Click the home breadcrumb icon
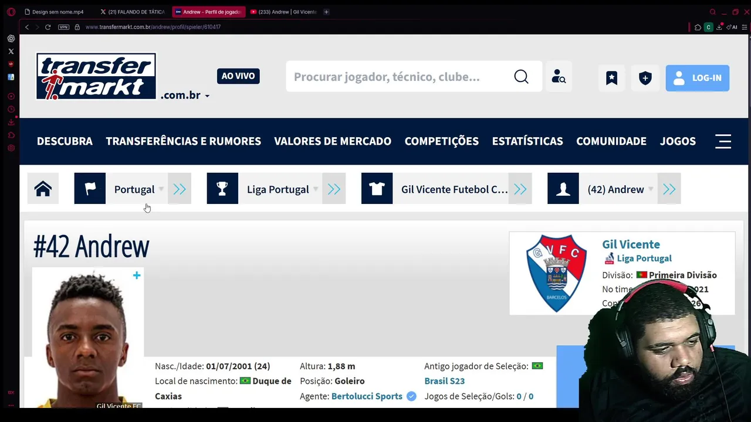Viewport: 751px width, 422px height. click(43, 189)
